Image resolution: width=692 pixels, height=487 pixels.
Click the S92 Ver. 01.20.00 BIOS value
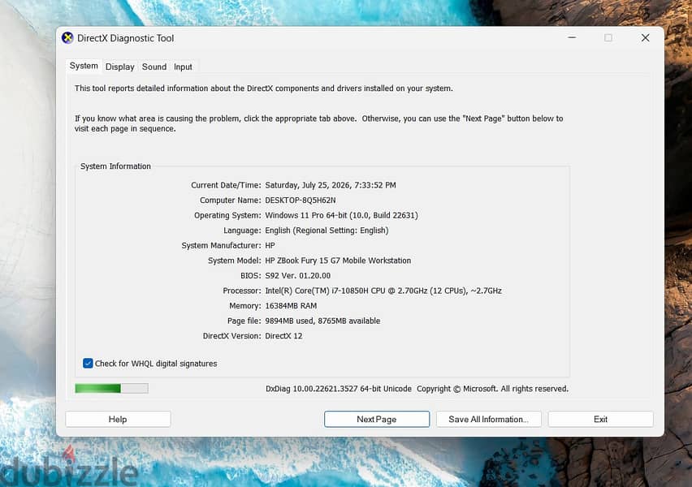point(297,275)
